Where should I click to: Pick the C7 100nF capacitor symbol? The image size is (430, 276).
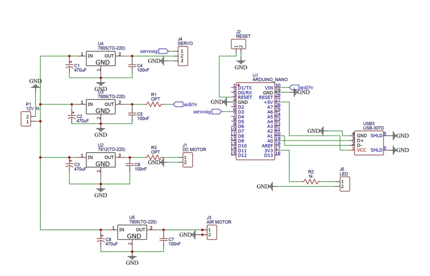coord(163,240)
